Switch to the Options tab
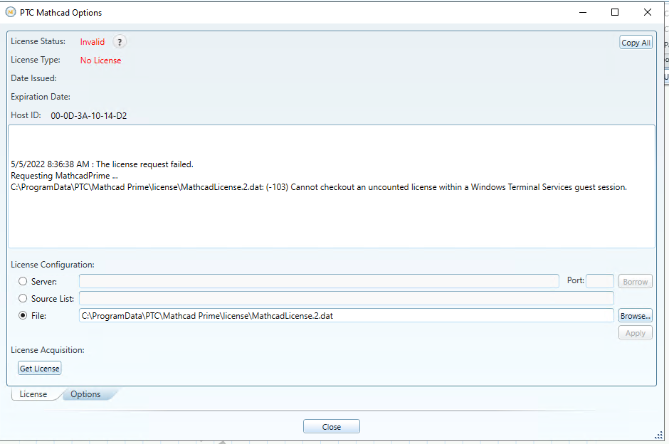The height and width of the screenshot is (444, 669). tap(85, 393)
